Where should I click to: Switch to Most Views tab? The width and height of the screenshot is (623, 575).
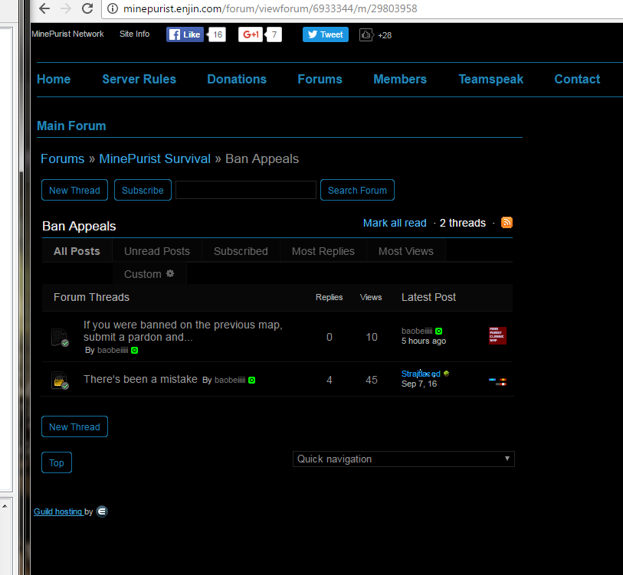point(405,251)
